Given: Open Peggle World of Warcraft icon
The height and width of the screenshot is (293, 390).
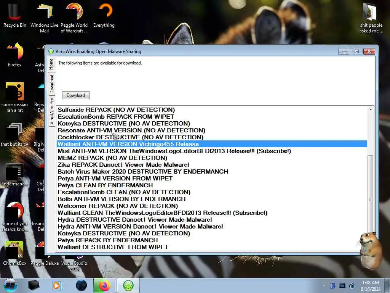Looking at the screenshot, I should point(74,18).
